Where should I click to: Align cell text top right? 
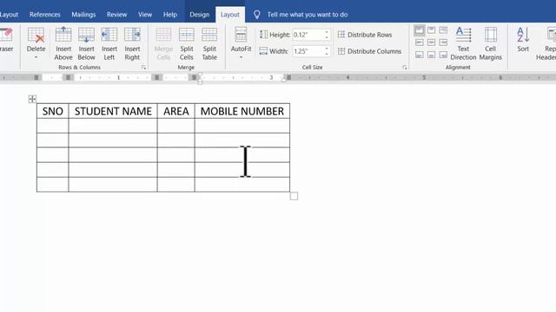(443, 30)
